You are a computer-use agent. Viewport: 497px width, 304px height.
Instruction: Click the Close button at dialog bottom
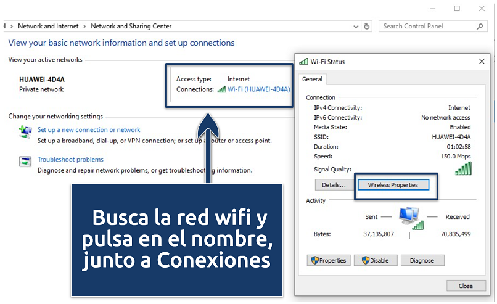466,286
